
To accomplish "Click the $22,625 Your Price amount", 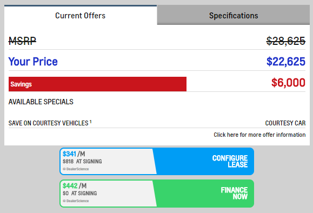I will point(286,62).
